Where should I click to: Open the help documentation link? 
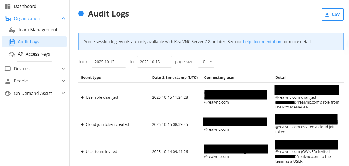tap(262, 41)
